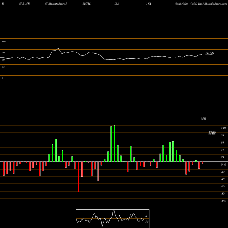The image size is (228, 228).
Task: Click the MR right axis label 60
Action: point(223,143)
